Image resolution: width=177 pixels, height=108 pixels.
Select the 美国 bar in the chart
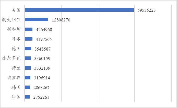point(79,10)
